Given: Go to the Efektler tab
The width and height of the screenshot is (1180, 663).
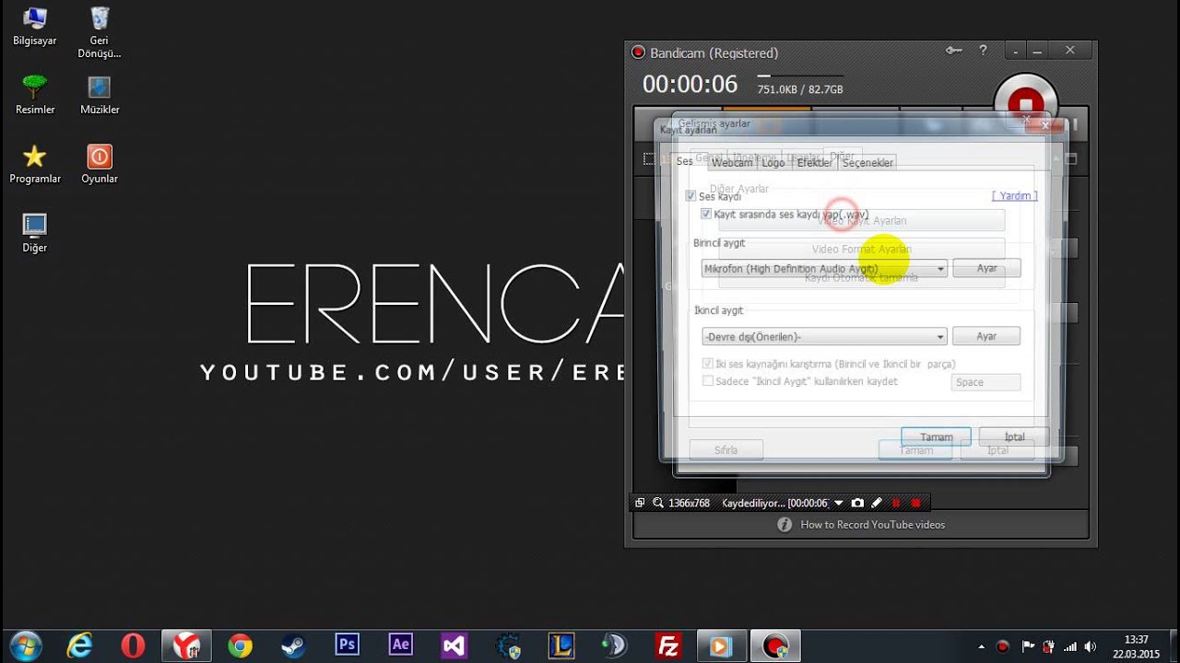Looking at the screenshot, I should [814, 163].
